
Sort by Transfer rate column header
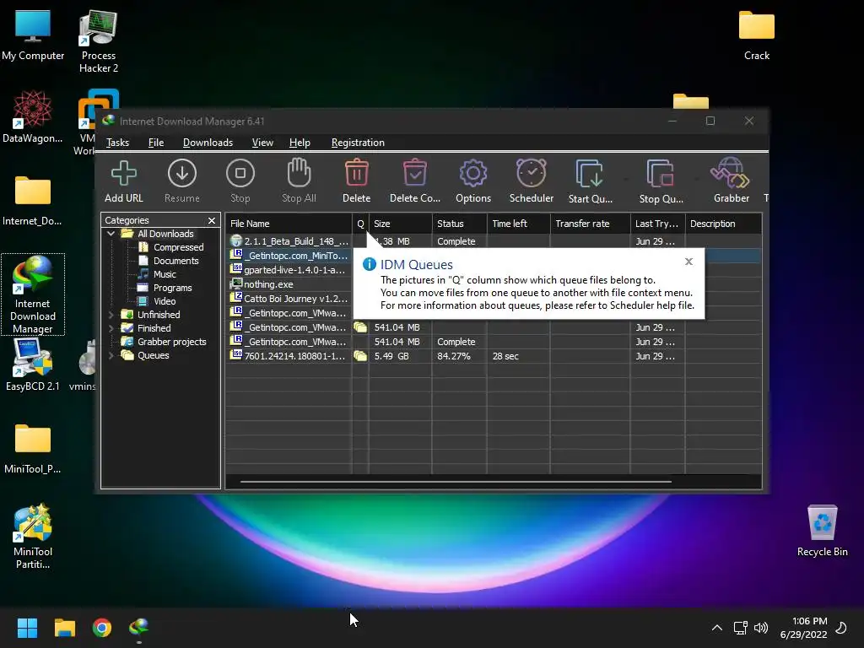coord(590,224)
